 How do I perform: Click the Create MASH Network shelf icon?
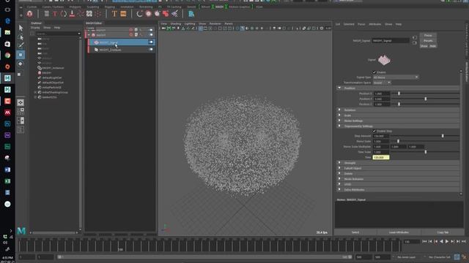pyautogui.click(x=29, y=13)
